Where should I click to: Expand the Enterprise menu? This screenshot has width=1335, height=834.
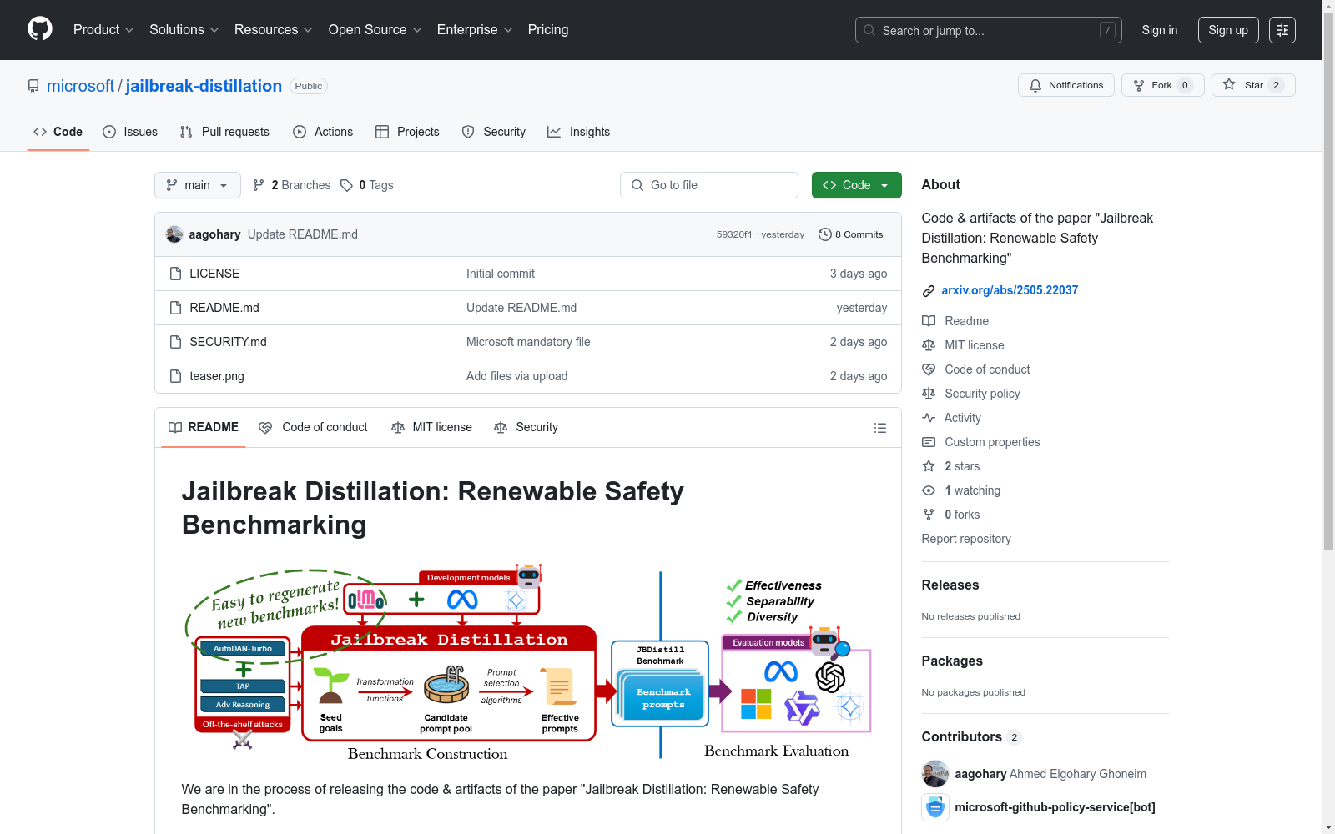[x=475, y=30]
